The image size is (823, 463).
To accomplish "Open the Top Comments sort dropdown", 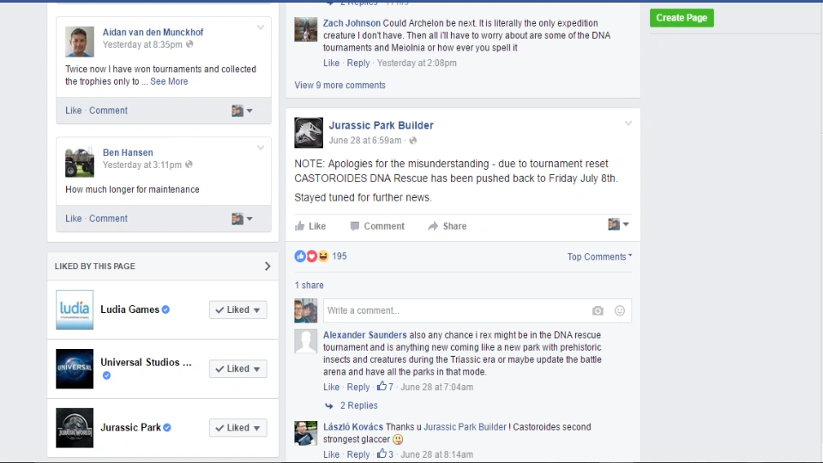I will tap(599, 256).
